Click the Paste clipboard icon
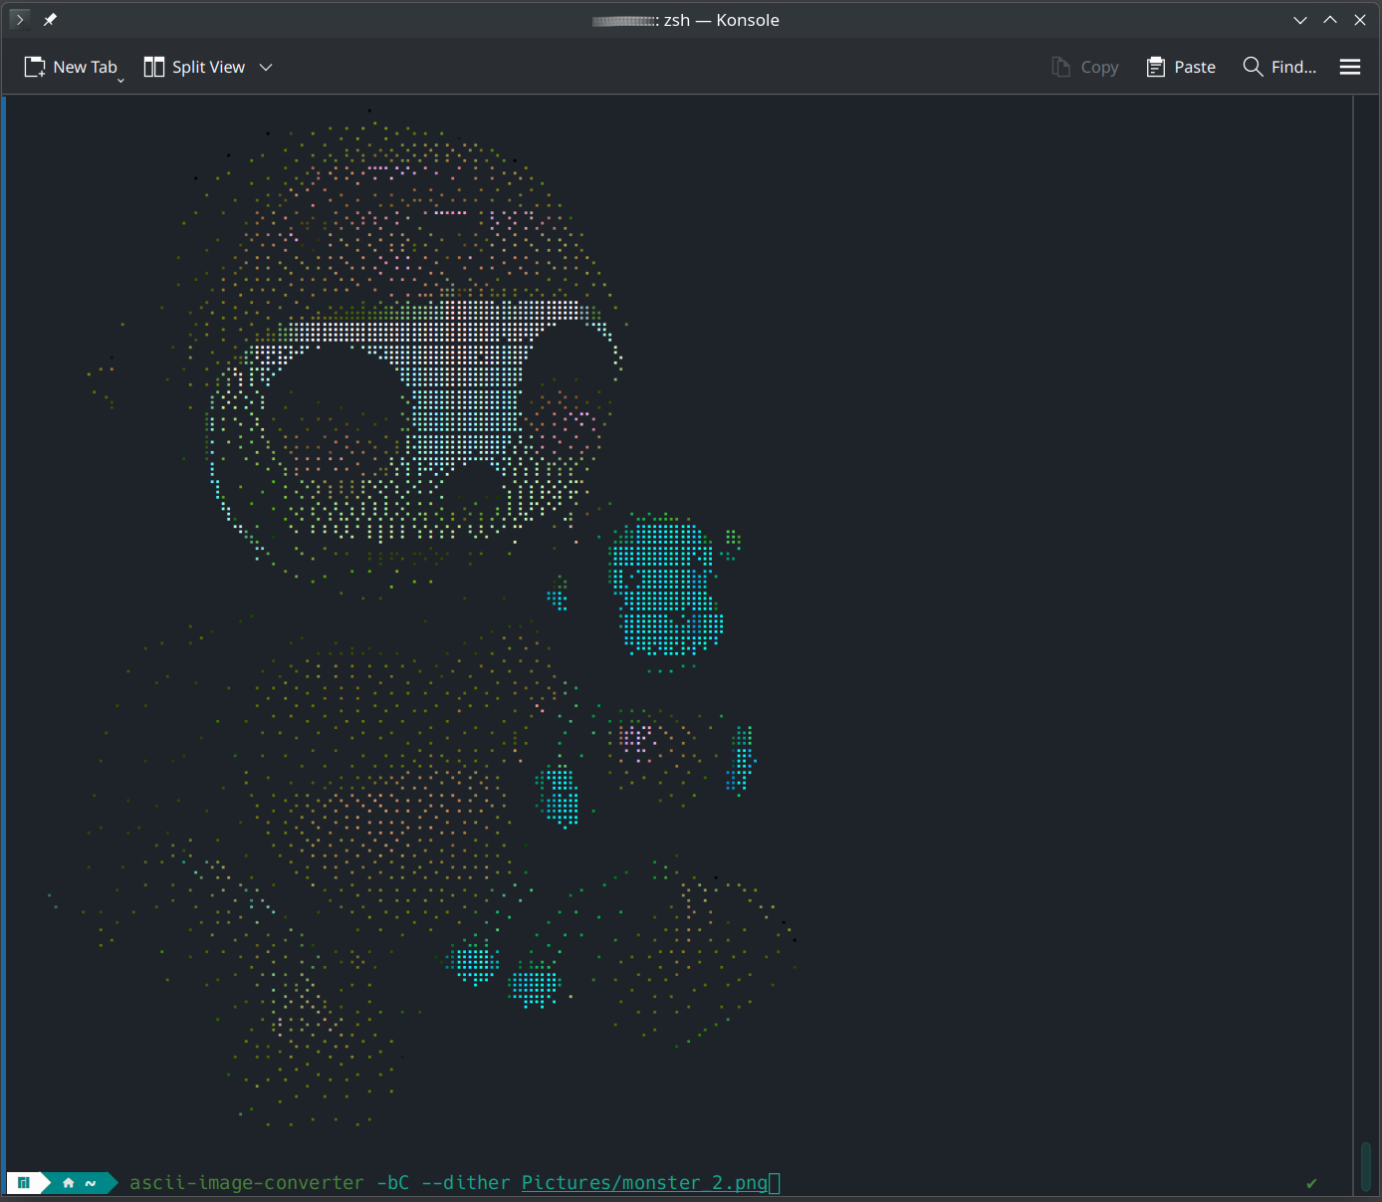This screenshot has width=1382, height=1202. pos(1155,67)
